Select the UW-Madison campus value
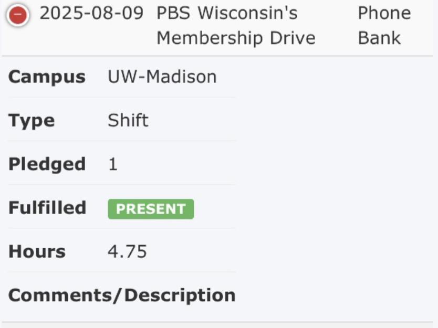This screenshot has height=328, width=438. 162,77
